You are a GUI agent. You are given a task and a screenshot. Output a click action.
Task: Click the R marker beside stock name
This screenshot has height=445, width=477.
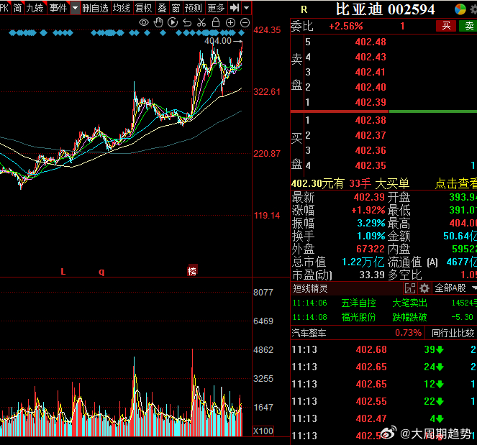(304, 10)
